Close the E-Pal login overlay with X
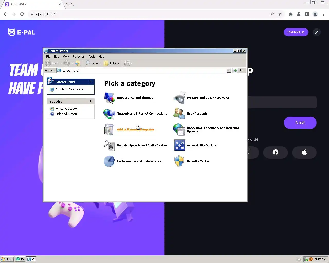The width and height of the screenshot is (329, 263). pos(317,32)
